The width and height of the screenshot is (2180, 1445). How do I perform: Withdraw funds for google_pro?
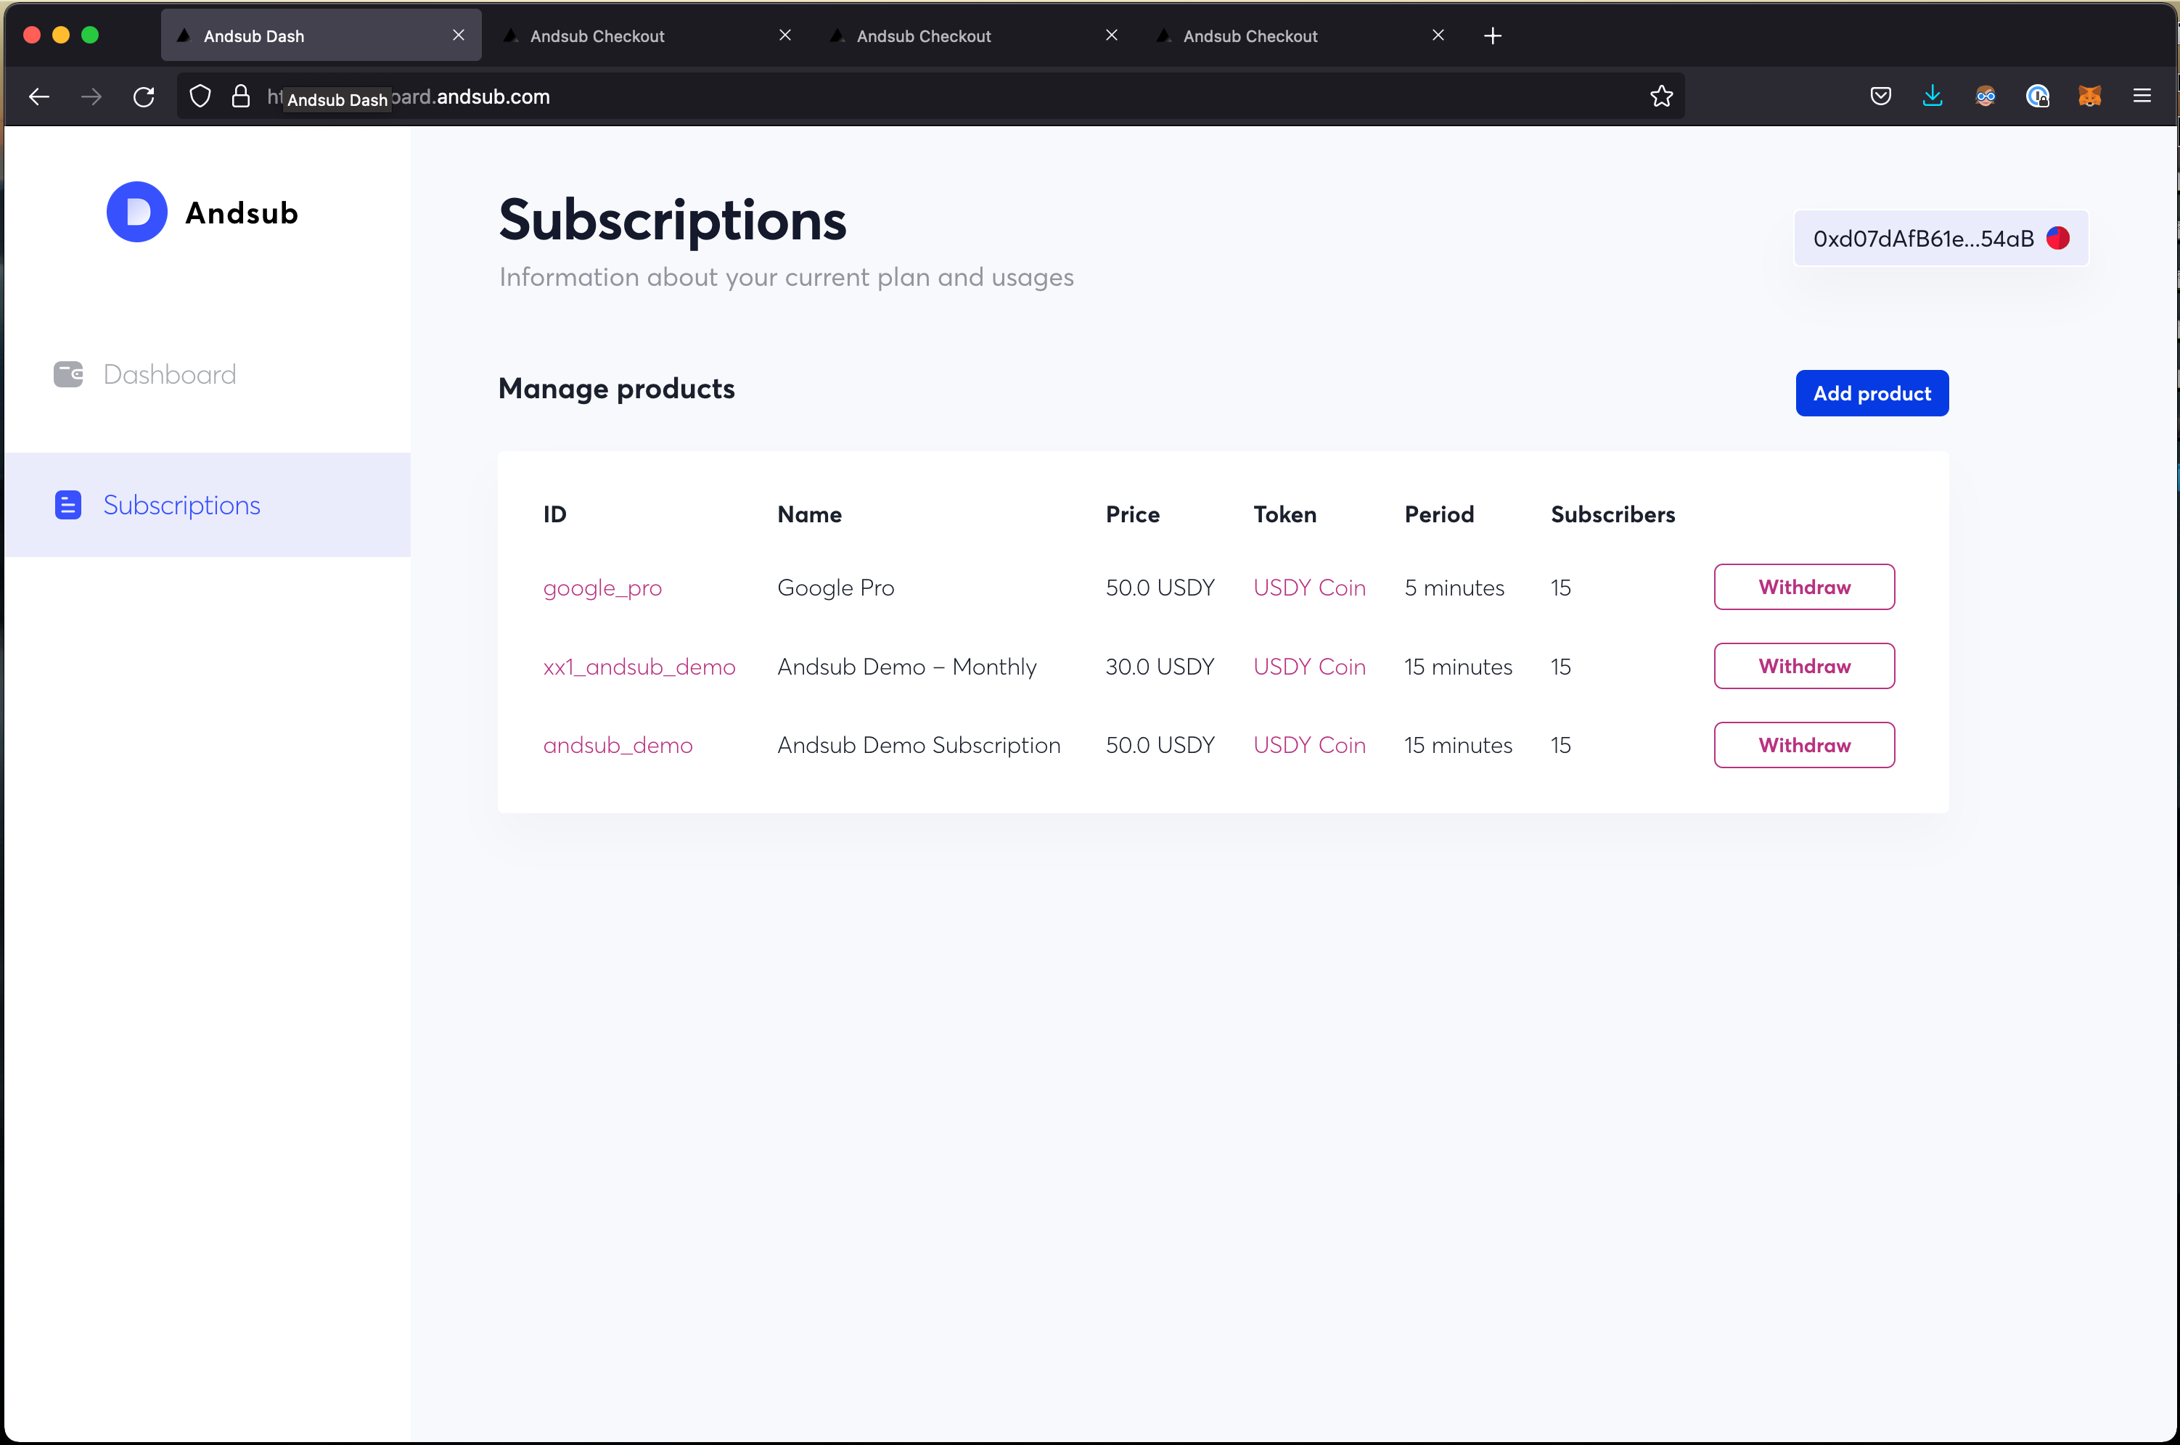[x=1804, y=587]
